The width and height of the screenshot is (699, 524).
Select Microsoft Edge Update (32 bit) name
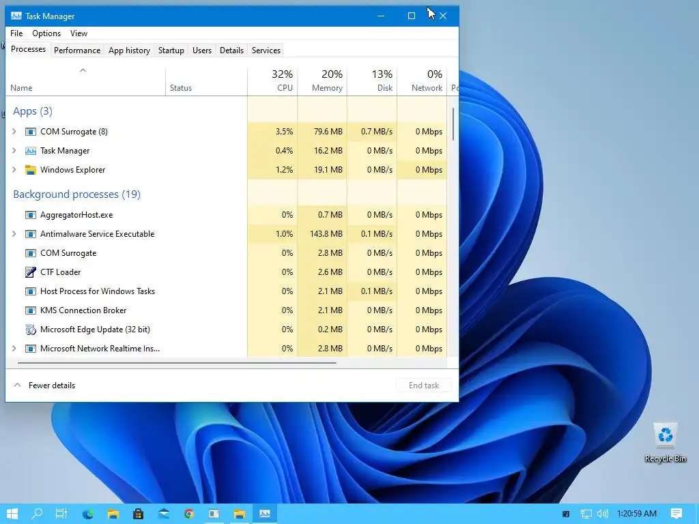95,330
